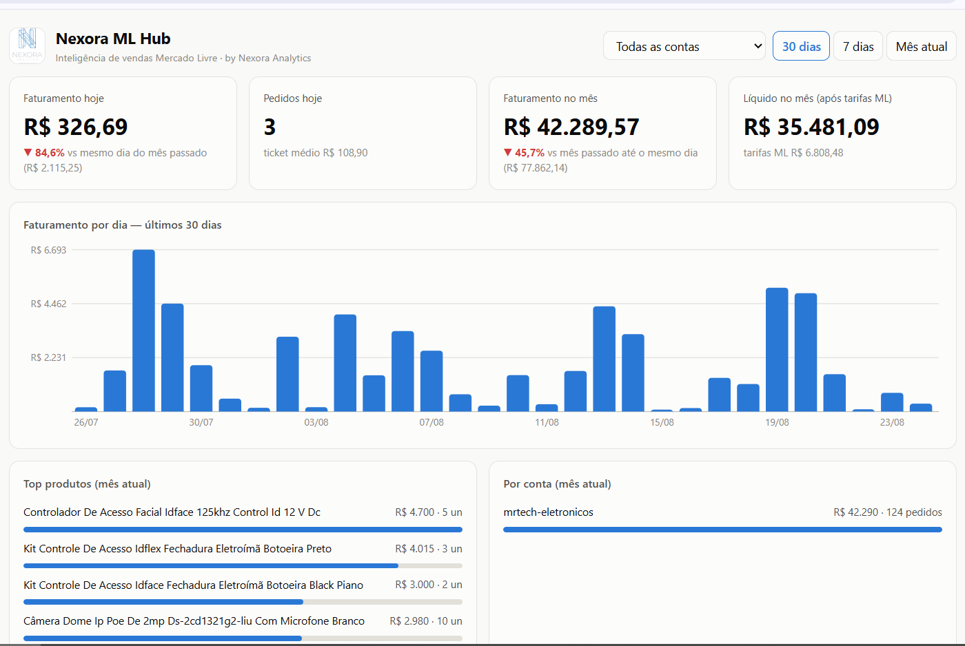965x646 pixels.
Task: Click the Nexora ML Hub title
Action: (x=113, y=39)
